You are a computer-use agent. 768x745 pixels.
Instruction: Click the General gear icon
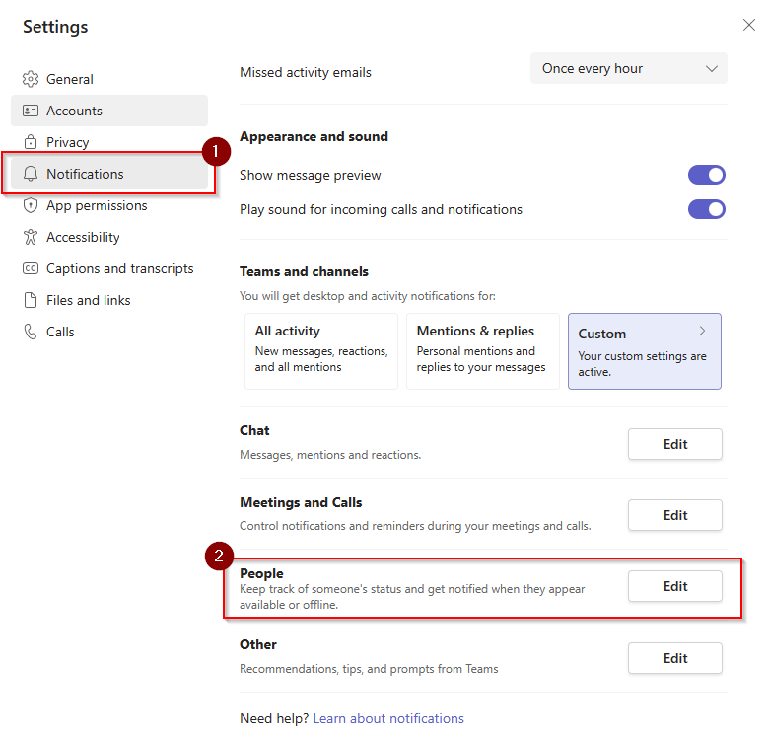point(31,79)
